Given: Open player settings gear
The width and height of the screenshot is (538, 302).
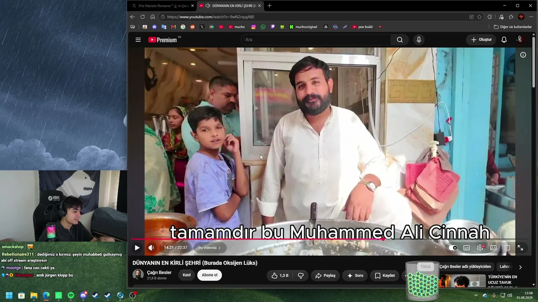Looking at the screenshot, I should coord(480,248).
